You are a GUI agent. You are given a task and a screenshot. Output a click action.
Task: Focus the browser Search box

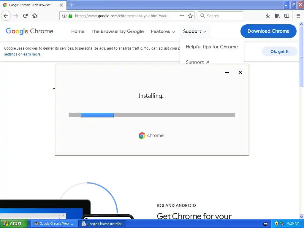(220, 16)
